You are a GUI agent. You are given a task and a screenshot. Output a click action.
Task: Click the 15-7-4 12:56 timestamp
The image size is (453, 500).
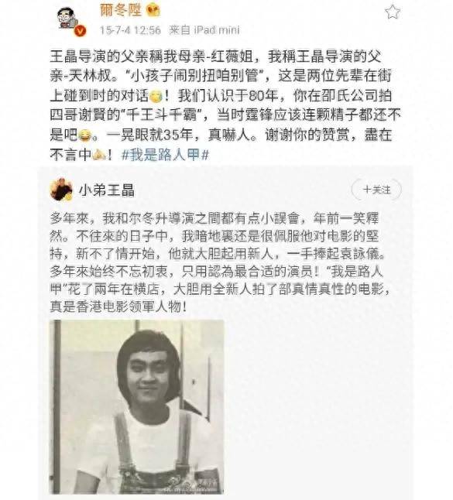point(130,30)
